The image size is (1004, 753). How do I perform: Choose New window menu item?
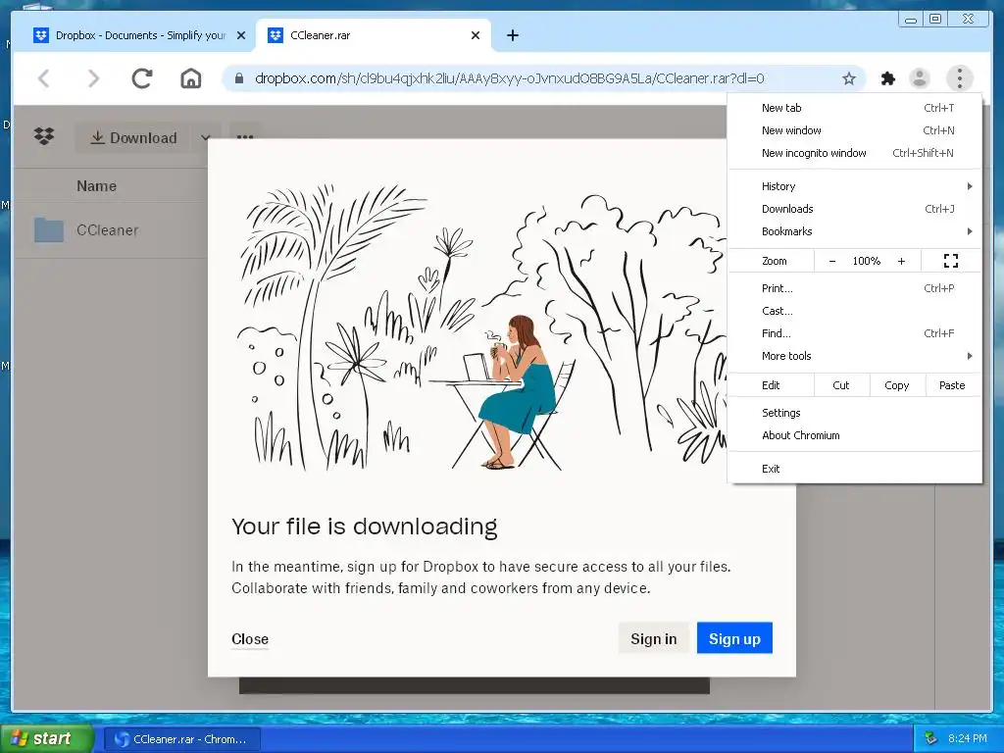click(x=855, y=130)
